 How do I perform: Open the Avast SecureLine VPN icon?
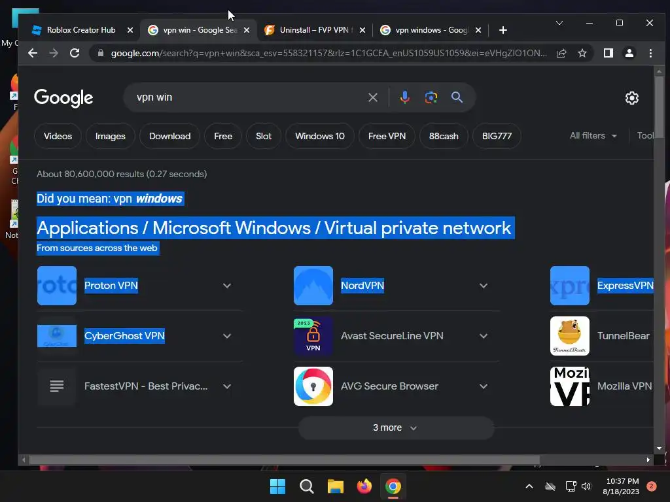coord(313,336)
